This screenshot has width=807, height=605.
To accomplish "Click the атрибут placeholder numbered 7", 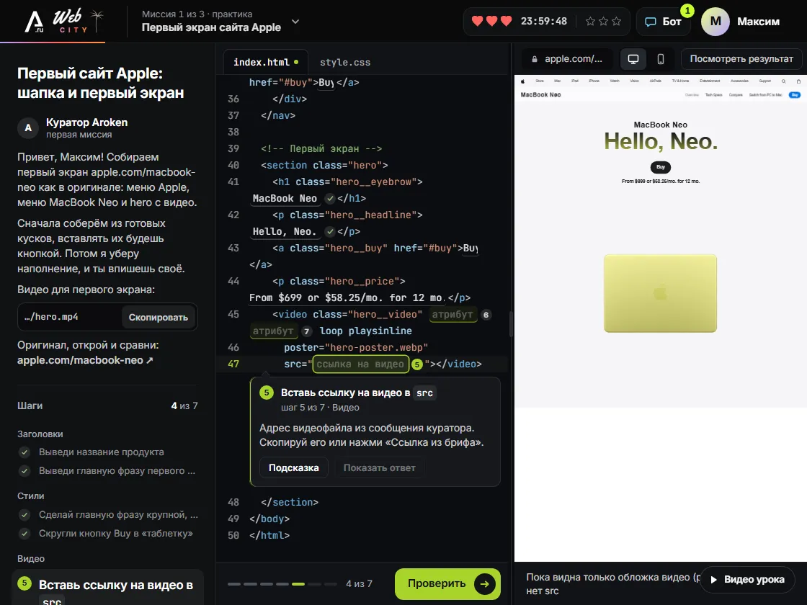I will click(x=273, y=331).
